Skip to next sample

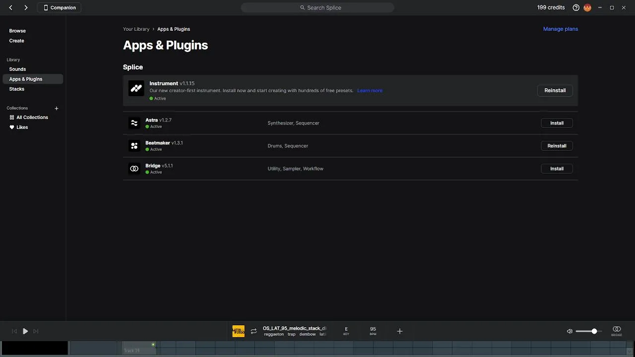click(x=36, y=331)
